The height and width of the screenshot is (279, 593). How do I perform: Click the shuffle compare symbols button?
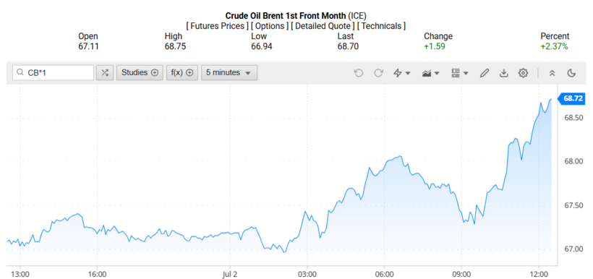point(105,72)
